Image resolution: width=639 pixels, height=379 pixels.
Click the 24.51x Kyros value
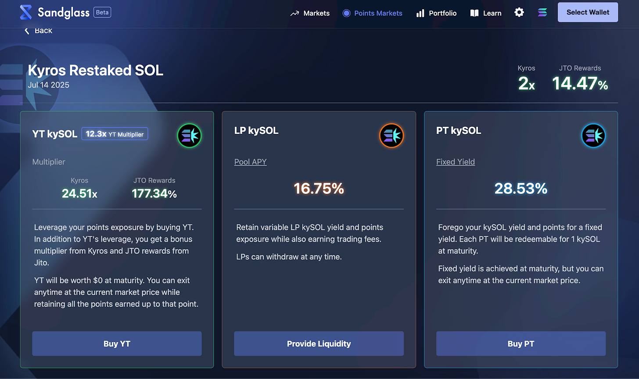[x=79, y=193]
